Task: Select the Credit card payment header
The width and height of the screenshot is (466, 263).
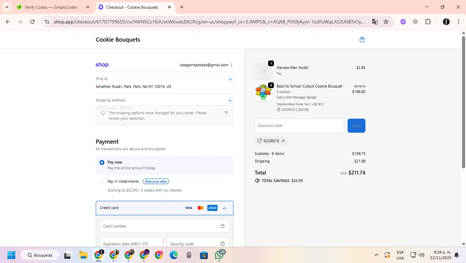Action: point(165,208)
